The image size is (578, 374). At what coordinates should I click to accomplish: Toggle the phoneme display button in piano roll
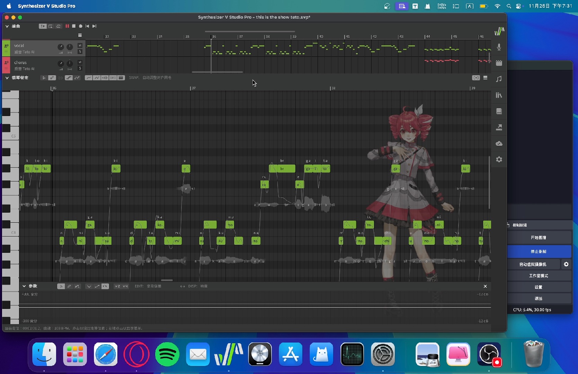[113, 78]
